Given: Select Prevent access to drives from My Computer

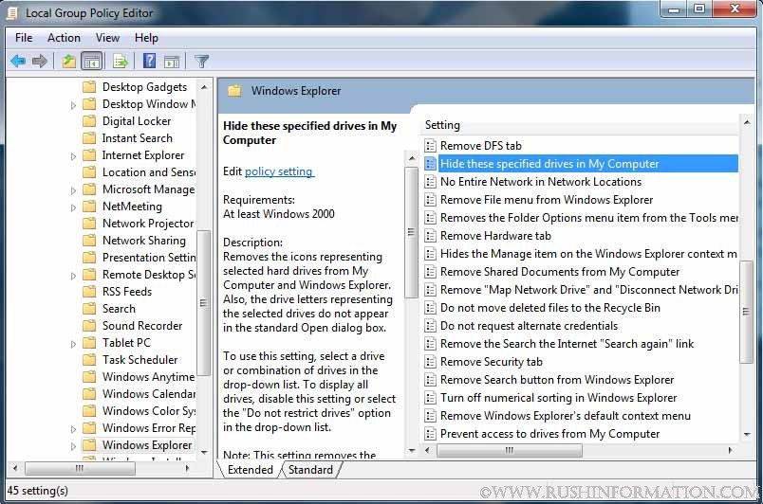Looking at the screenshot, I should 549,434.
